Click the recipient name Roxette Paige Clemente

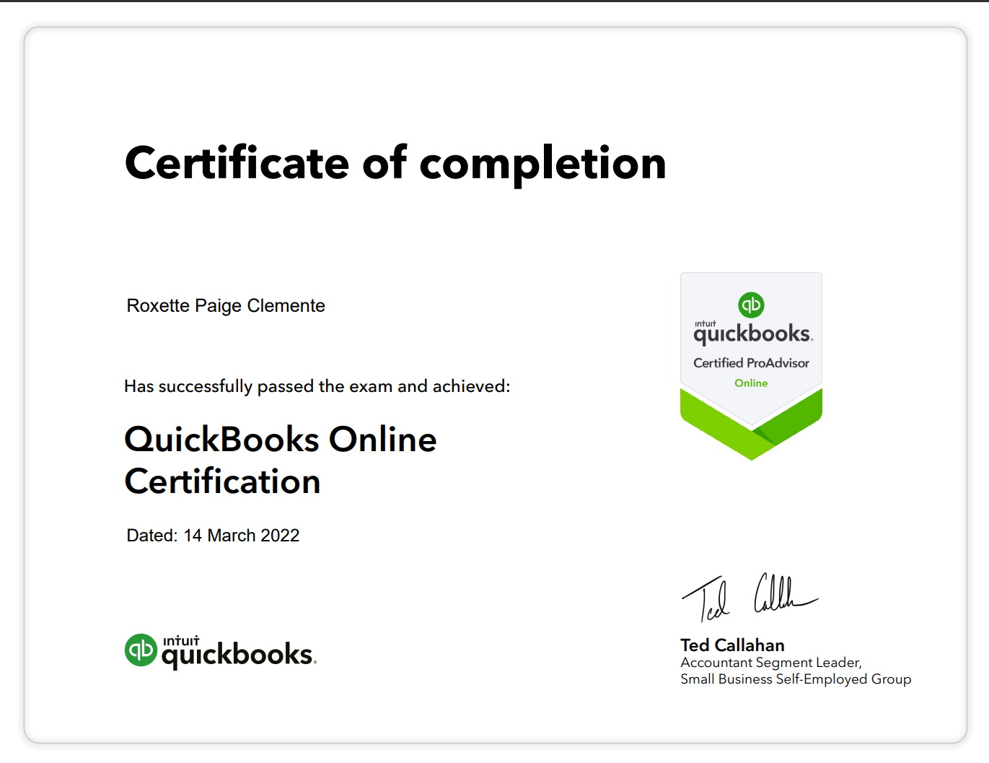[226, 305]
